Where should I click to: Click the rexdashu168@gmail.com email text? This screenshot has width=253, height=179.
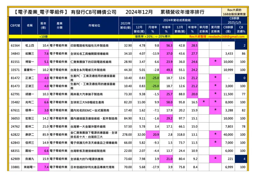click(x=226, y=37)
